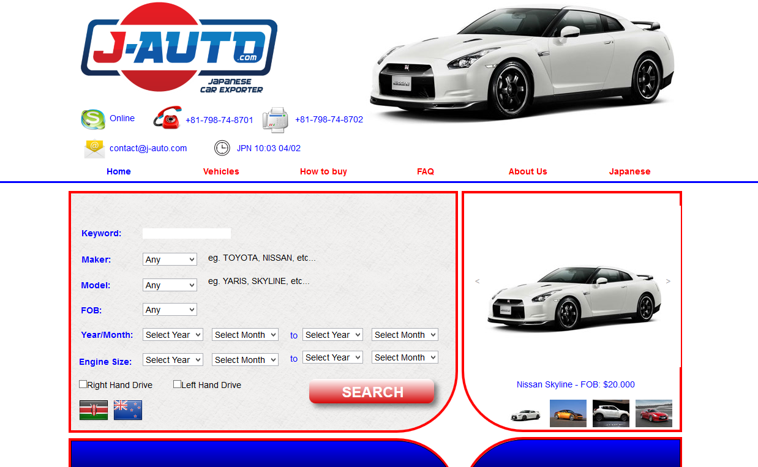This screenshot has height=467, width=758.
Task: Click contact@j-auto.com email link
Action: point(148,148)
